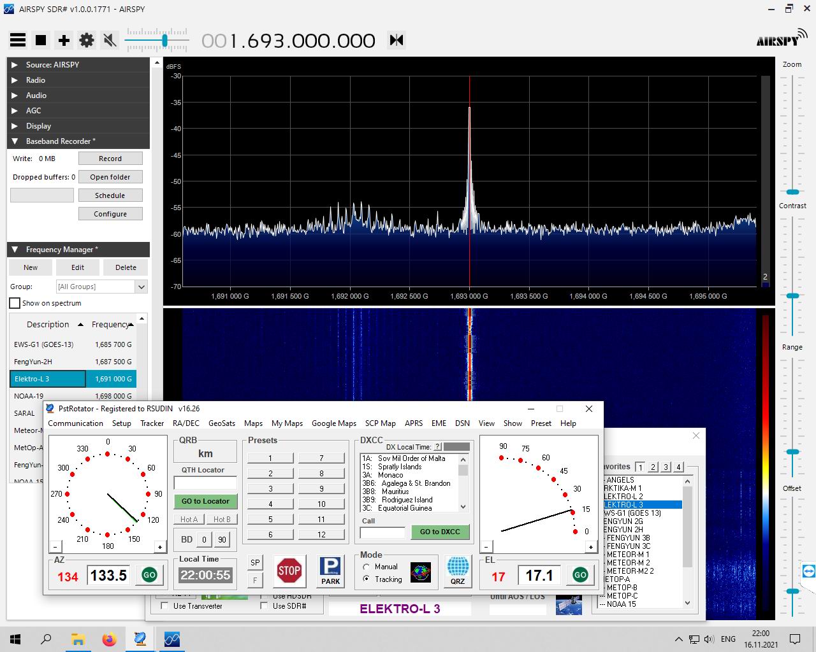This screenshot has width=816, height=652.
Task: Click the elevation dial plus button
Action: point(591,547)
